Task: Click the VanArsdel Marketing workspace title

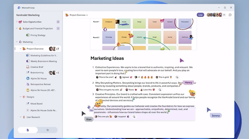Action: 28,15
